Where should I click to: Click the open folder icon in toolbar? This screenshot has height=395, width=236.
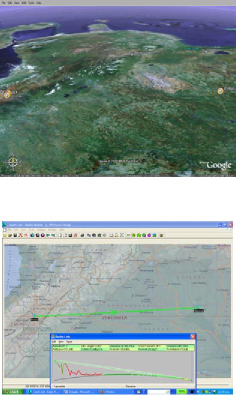(x=10, y=235)
